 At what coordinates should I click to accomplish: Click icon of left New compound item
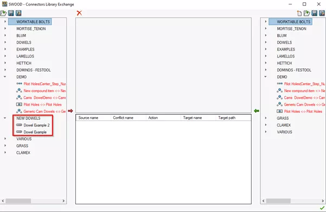coord(19,91)
